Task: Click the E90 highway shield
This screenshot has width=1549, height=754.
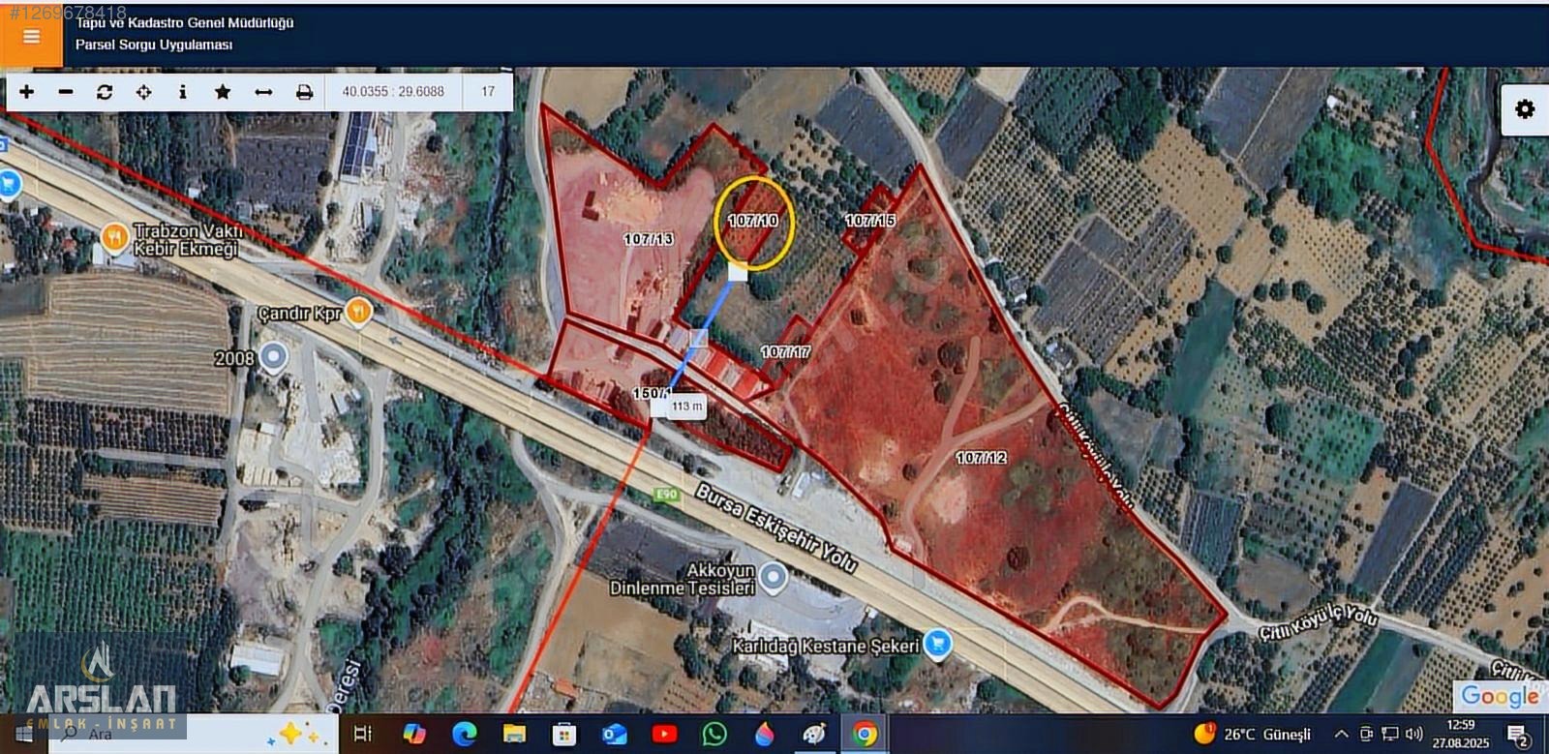Action: 666,495
